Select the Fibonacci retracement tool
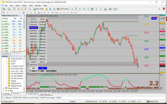Screen dimensions: 167x104 (27, 13)
